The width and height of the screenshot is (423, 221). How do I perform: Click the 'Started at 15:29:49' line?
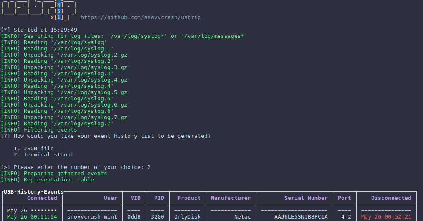(39, 30)
